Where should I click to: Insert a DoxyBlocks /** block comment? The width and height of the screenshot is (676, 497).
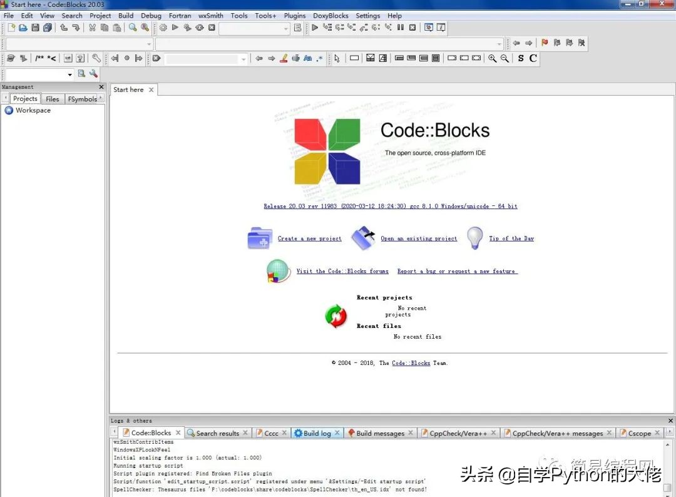pos(39,58)
